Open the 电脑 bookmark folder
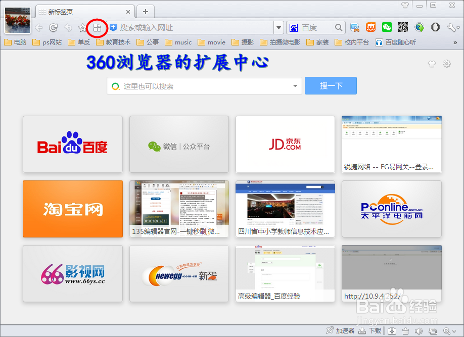This screenshot has width=464, height=337. point(15,42)
